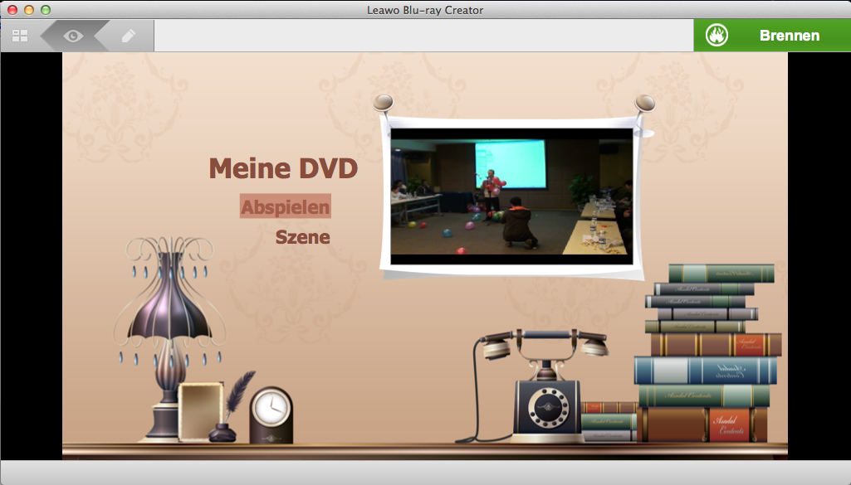Open the Szene menu entry

(302, 237)
